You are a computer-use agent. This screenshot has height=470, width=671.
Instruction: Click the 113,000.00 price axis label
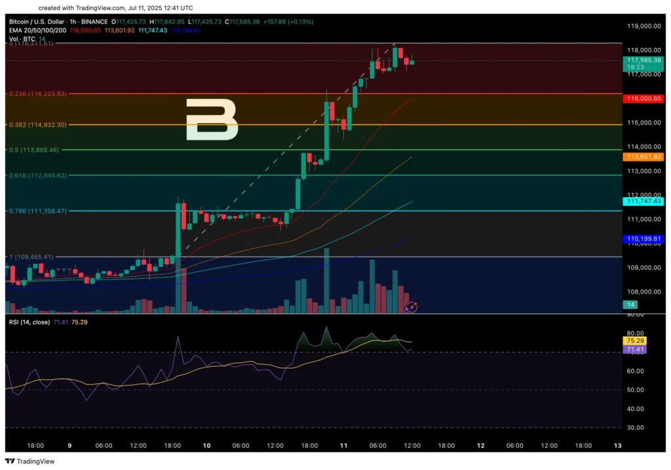[x=644, y=171]
